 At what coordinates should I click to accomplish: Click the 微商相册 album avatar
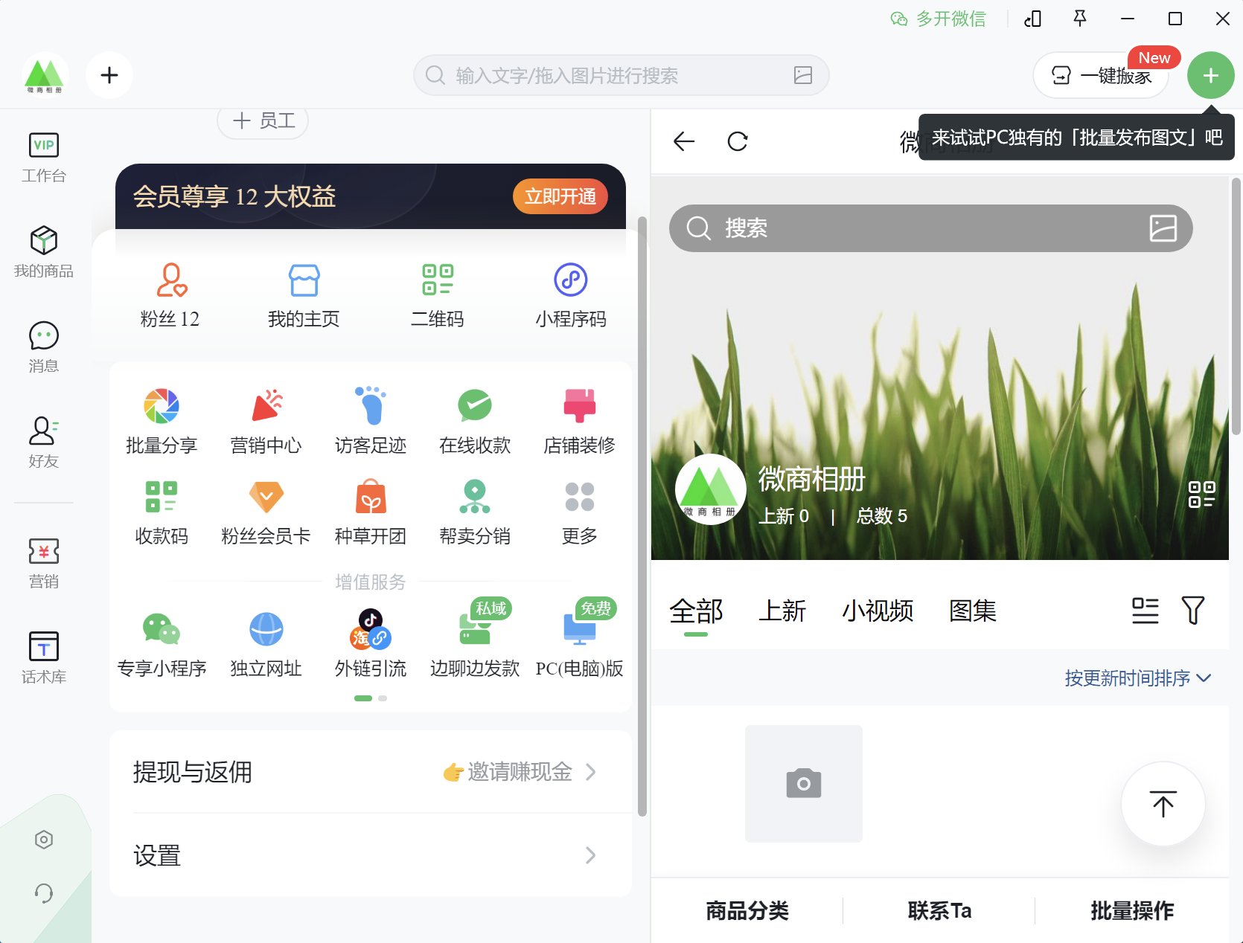711,489
